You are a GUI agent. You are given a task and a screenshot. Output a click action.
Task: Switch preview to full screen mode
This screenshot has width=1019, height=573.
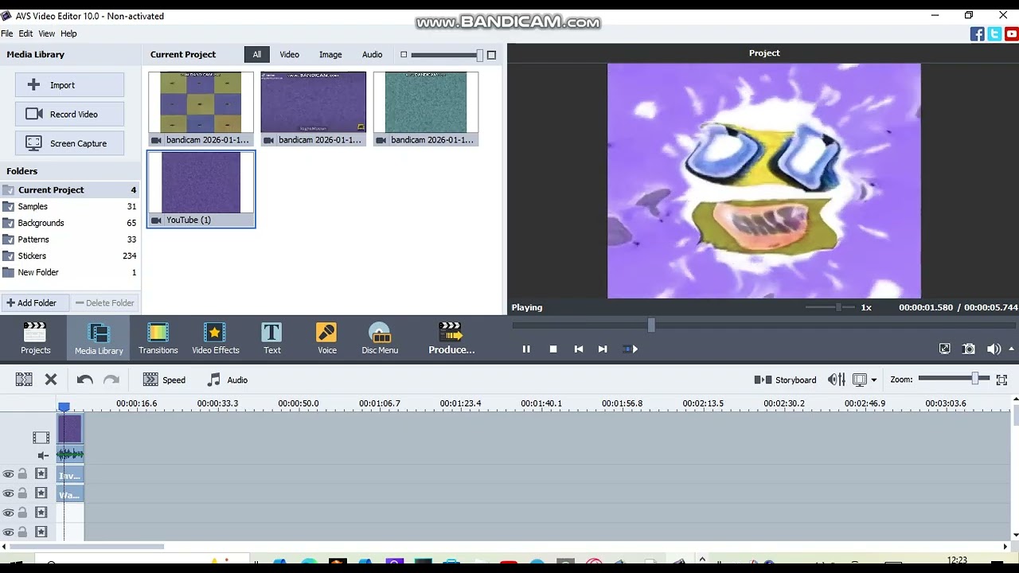coord(944,349)
